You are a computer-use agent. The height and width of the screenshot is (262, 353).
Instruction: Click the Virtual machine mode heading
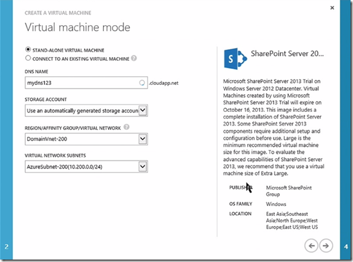click(77, 27)
